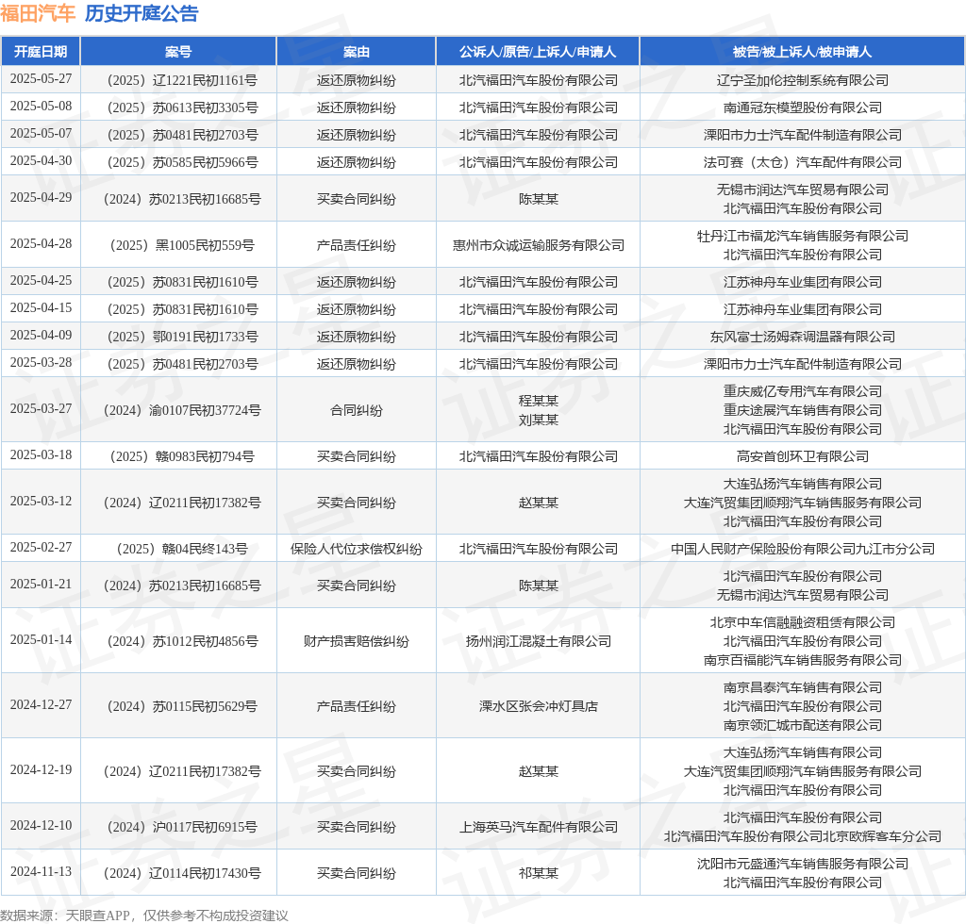Viewport: 966px width, 924px height.
Task: Select date cell 2025-04-25
Action: click(x=41, y=281)
